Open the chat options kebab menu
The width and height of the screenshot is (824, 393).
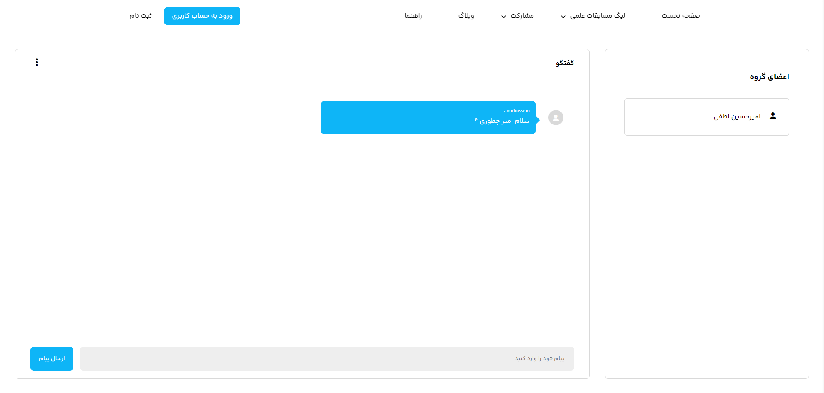(37, 62)
